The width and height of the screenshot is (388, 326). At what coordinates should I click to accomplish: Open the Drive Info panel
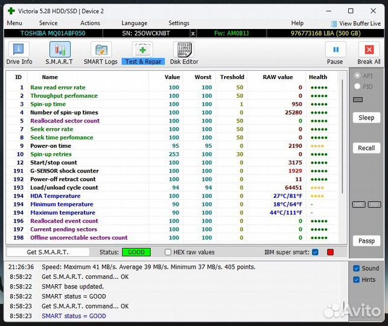[19, 53]
